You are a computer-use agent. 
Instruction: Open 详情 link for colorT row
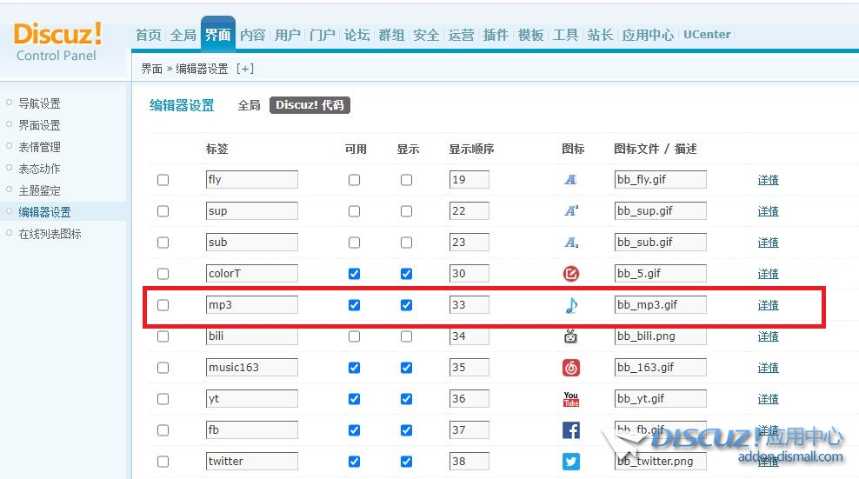[768, 274]
